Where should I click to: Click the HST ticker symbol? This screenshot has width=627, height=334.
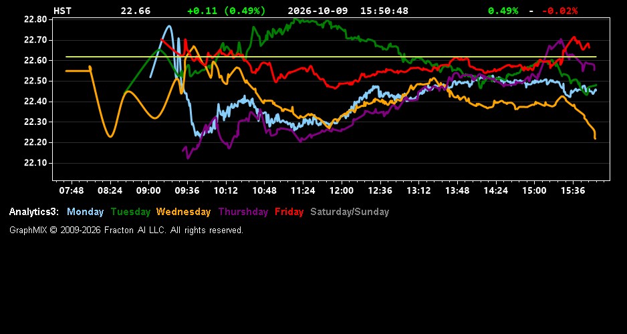pyautogui.click(x=62, y=11)
